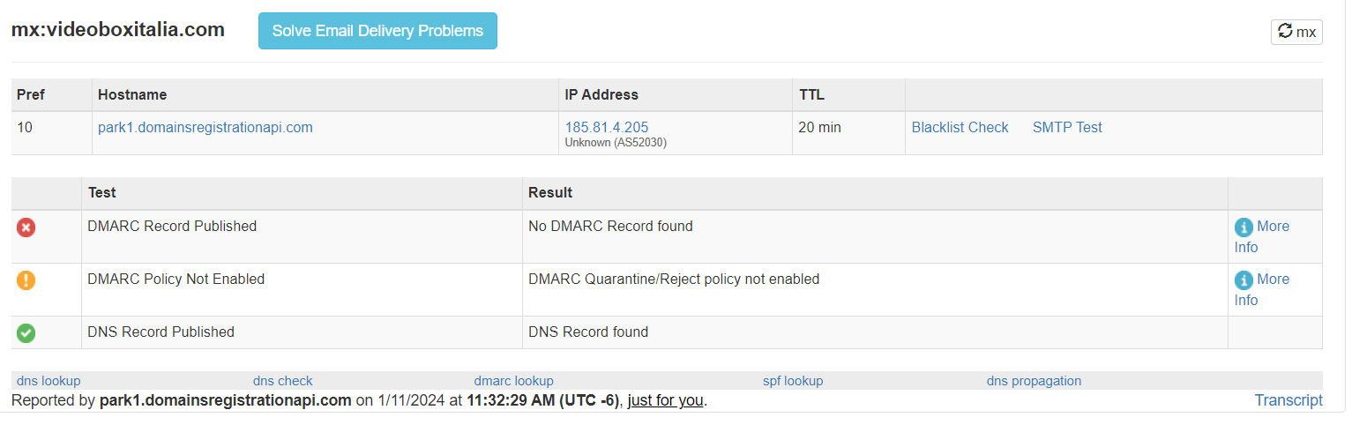
Task: Click Solve Email Delivery Problems button
Action: [377, 31]
